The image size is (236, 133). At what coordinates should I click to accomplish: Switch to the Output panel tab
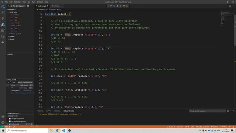click(x=49, y=111)
